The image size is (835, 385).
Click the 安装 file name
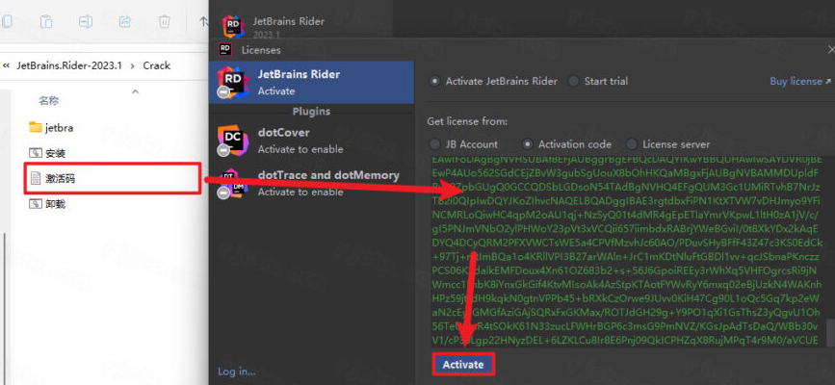[56, 153]
